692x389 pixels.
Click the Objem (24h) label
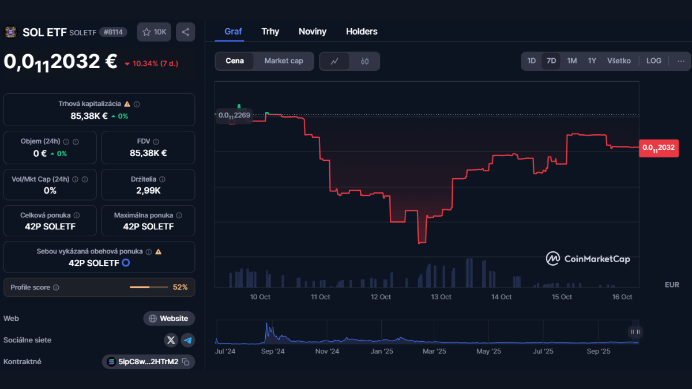tap(40, 141)
